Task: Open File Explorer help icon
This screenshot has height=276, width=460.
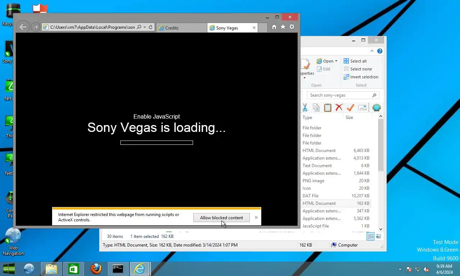Action: coord(379,51)
